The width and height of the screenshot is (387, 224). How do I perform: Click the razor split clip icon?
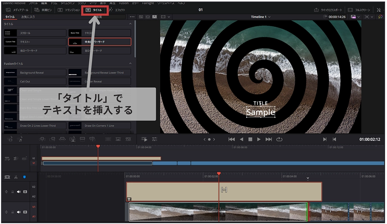pyautogui.click(x=16, y=177)
